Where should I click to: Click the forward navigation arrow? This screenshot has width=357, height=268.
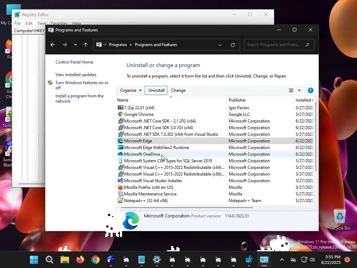65,45
